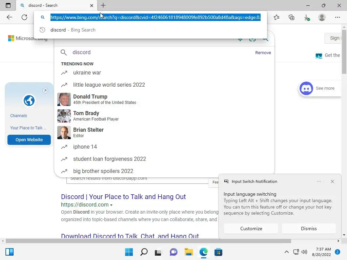Expand the Discord card arrow icon

[x=45, y=90]
